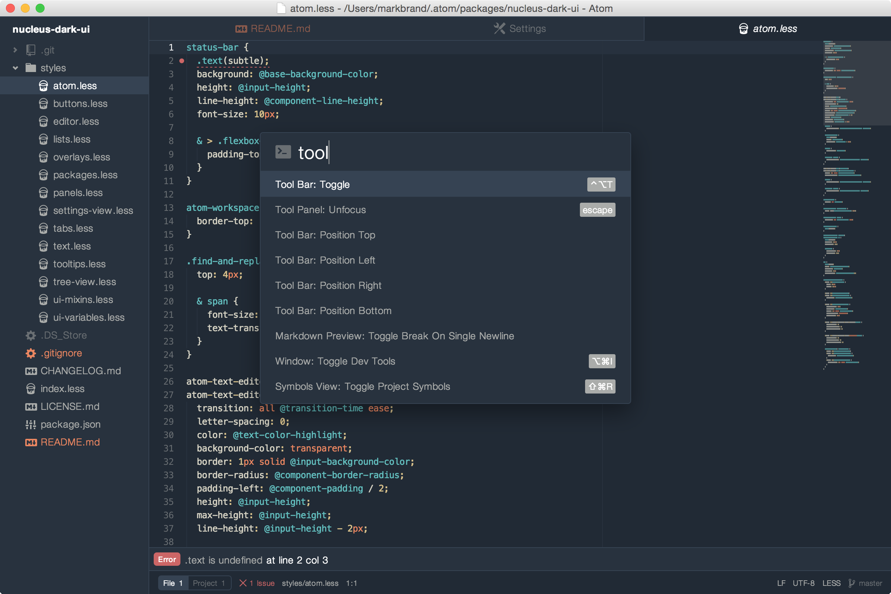Run the Tool Bar: Toggle command

pos(445,185)
